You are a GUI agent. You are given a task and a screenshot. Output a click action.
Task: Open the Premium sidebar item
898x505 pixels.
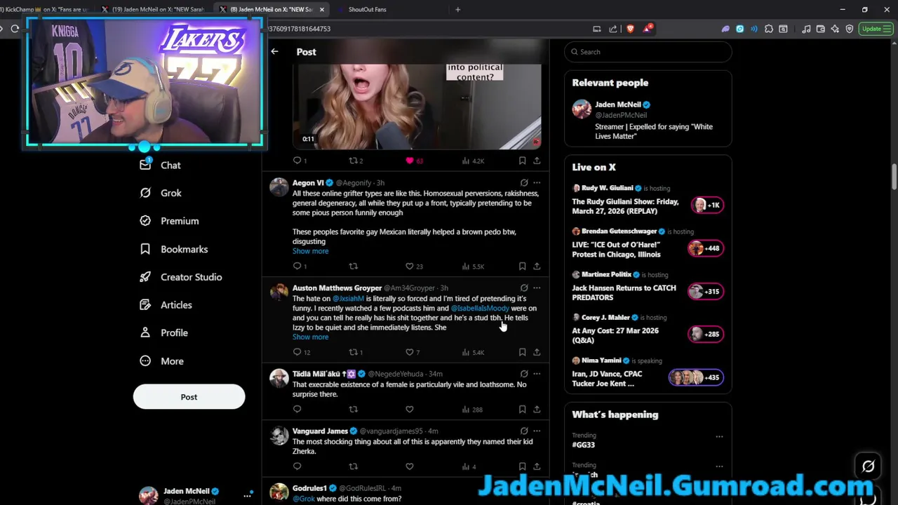tap(169, 221)
